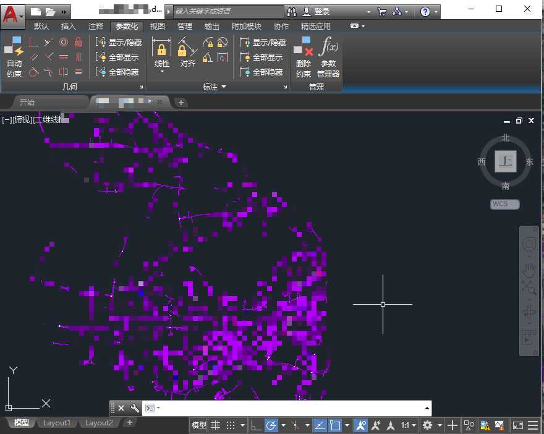Image resolution: width=544 pixels, height=434 pixels.
Task: Open the Autodesk App Store cart icon
Action: click(381, 12)
